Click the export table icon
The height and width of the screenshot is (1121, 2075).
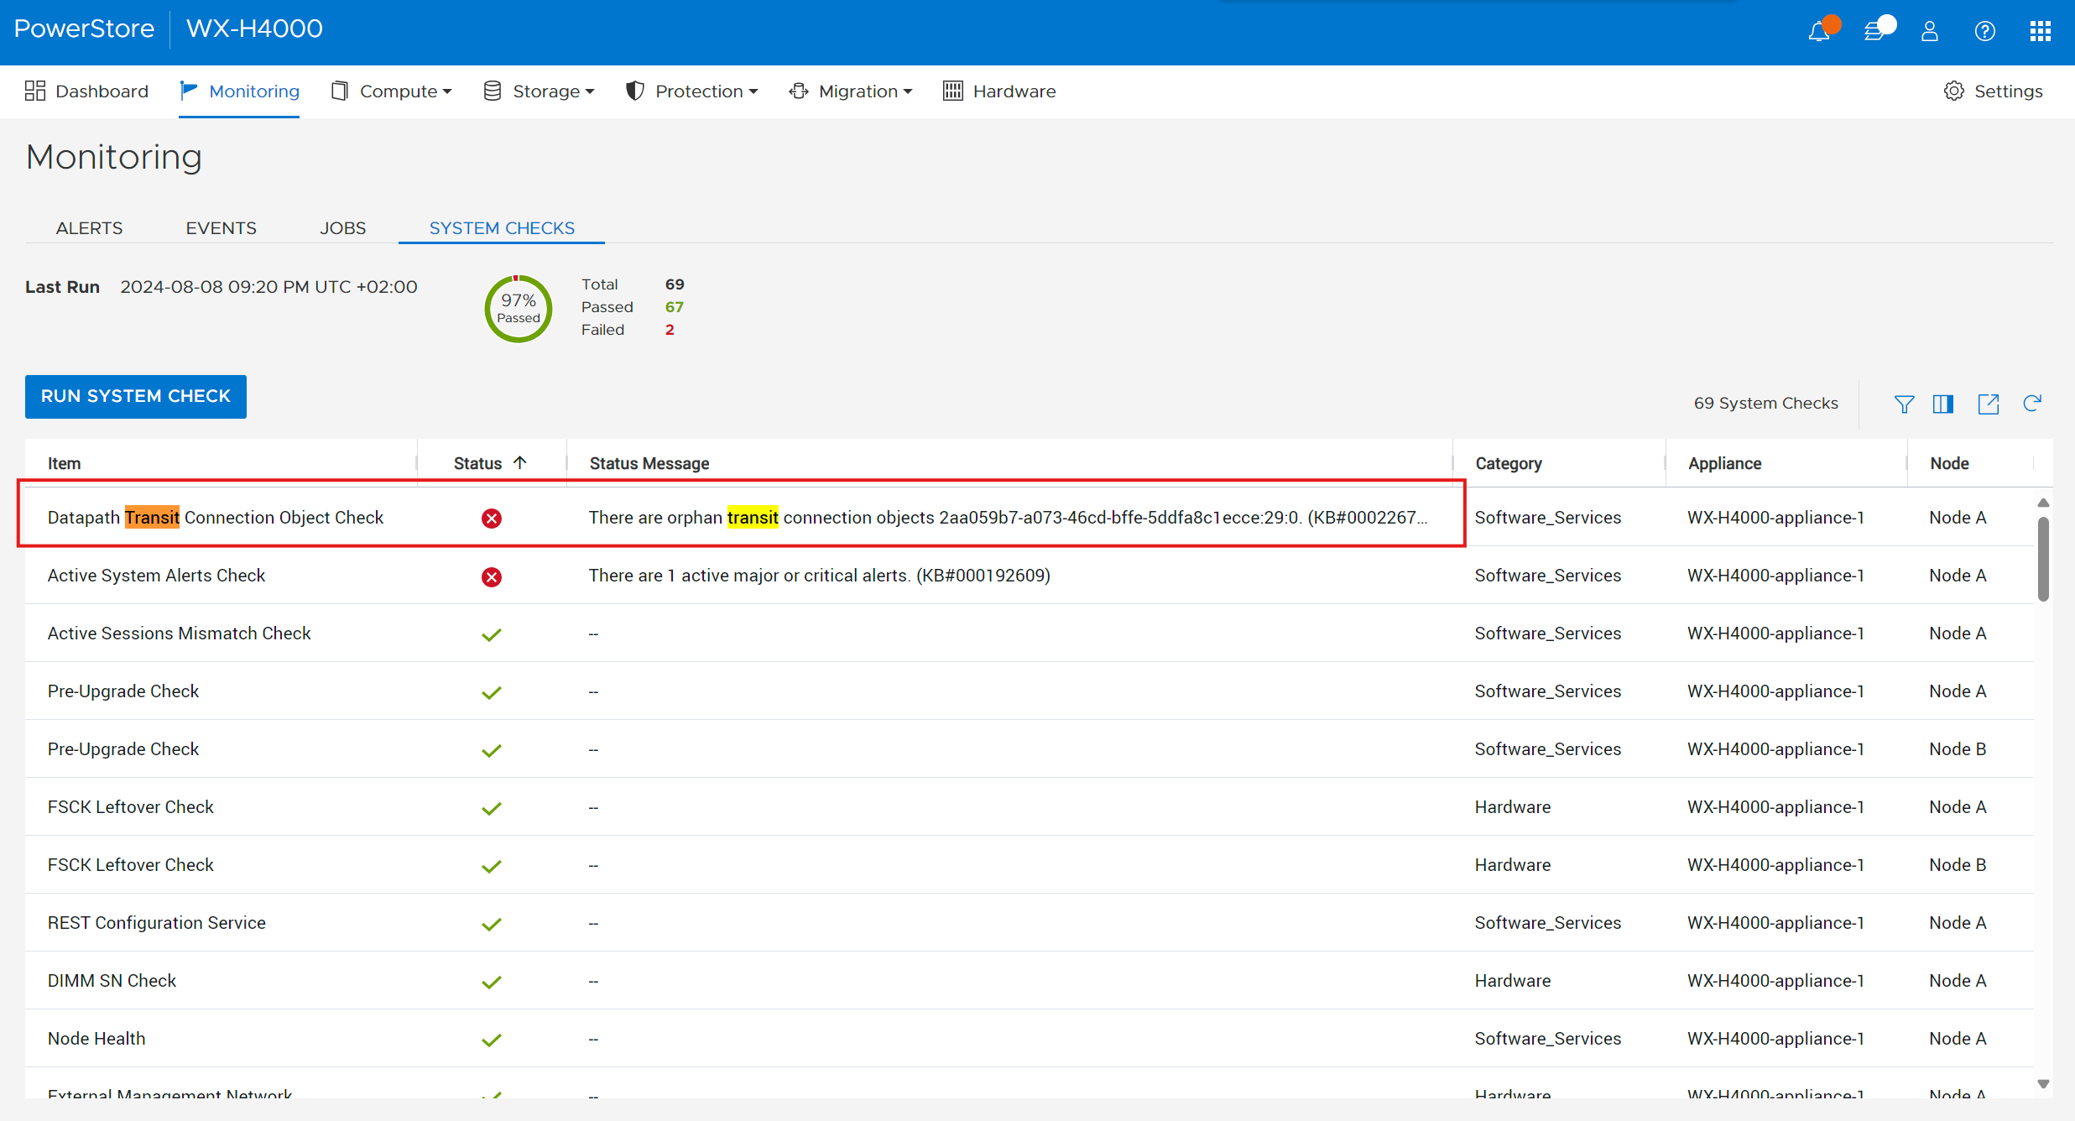(1988, 404)
